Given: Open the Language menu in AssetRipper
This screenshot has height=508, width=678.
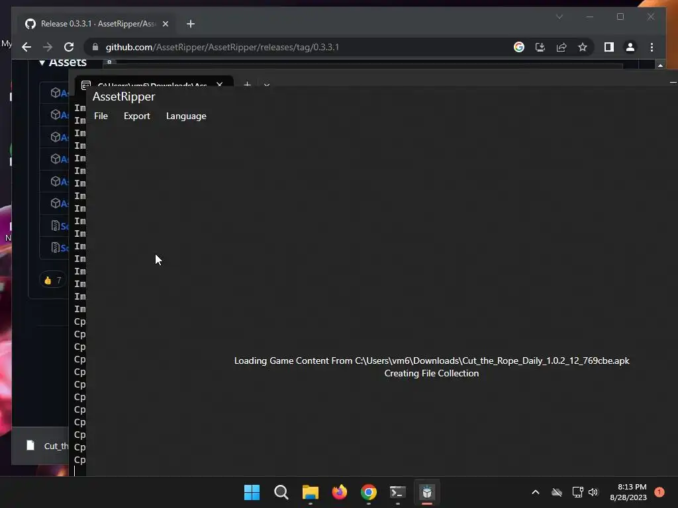Looking at the screenshot, I should click(x=186, y=116).
